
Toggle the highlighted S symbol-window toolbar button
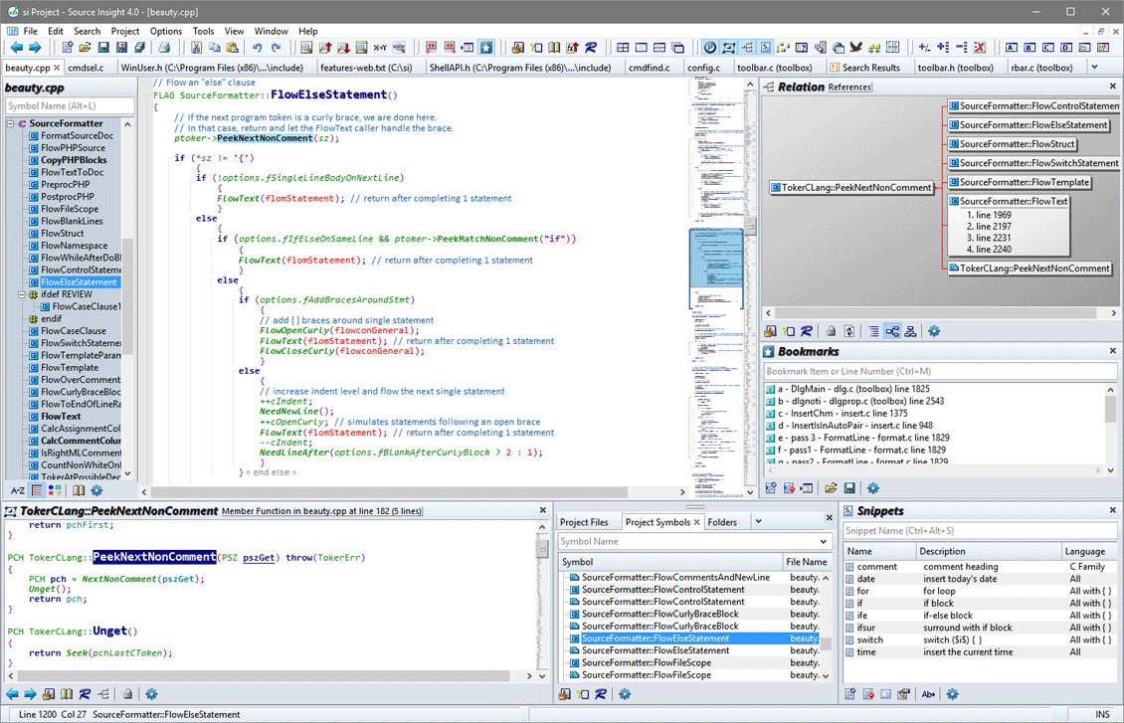pyautogui.click(x=766, y=47)
